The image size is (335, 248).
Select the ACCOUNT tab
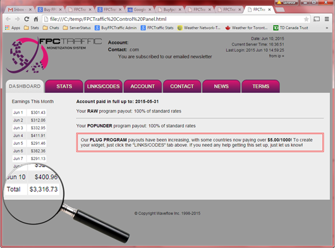pos(143,87)
